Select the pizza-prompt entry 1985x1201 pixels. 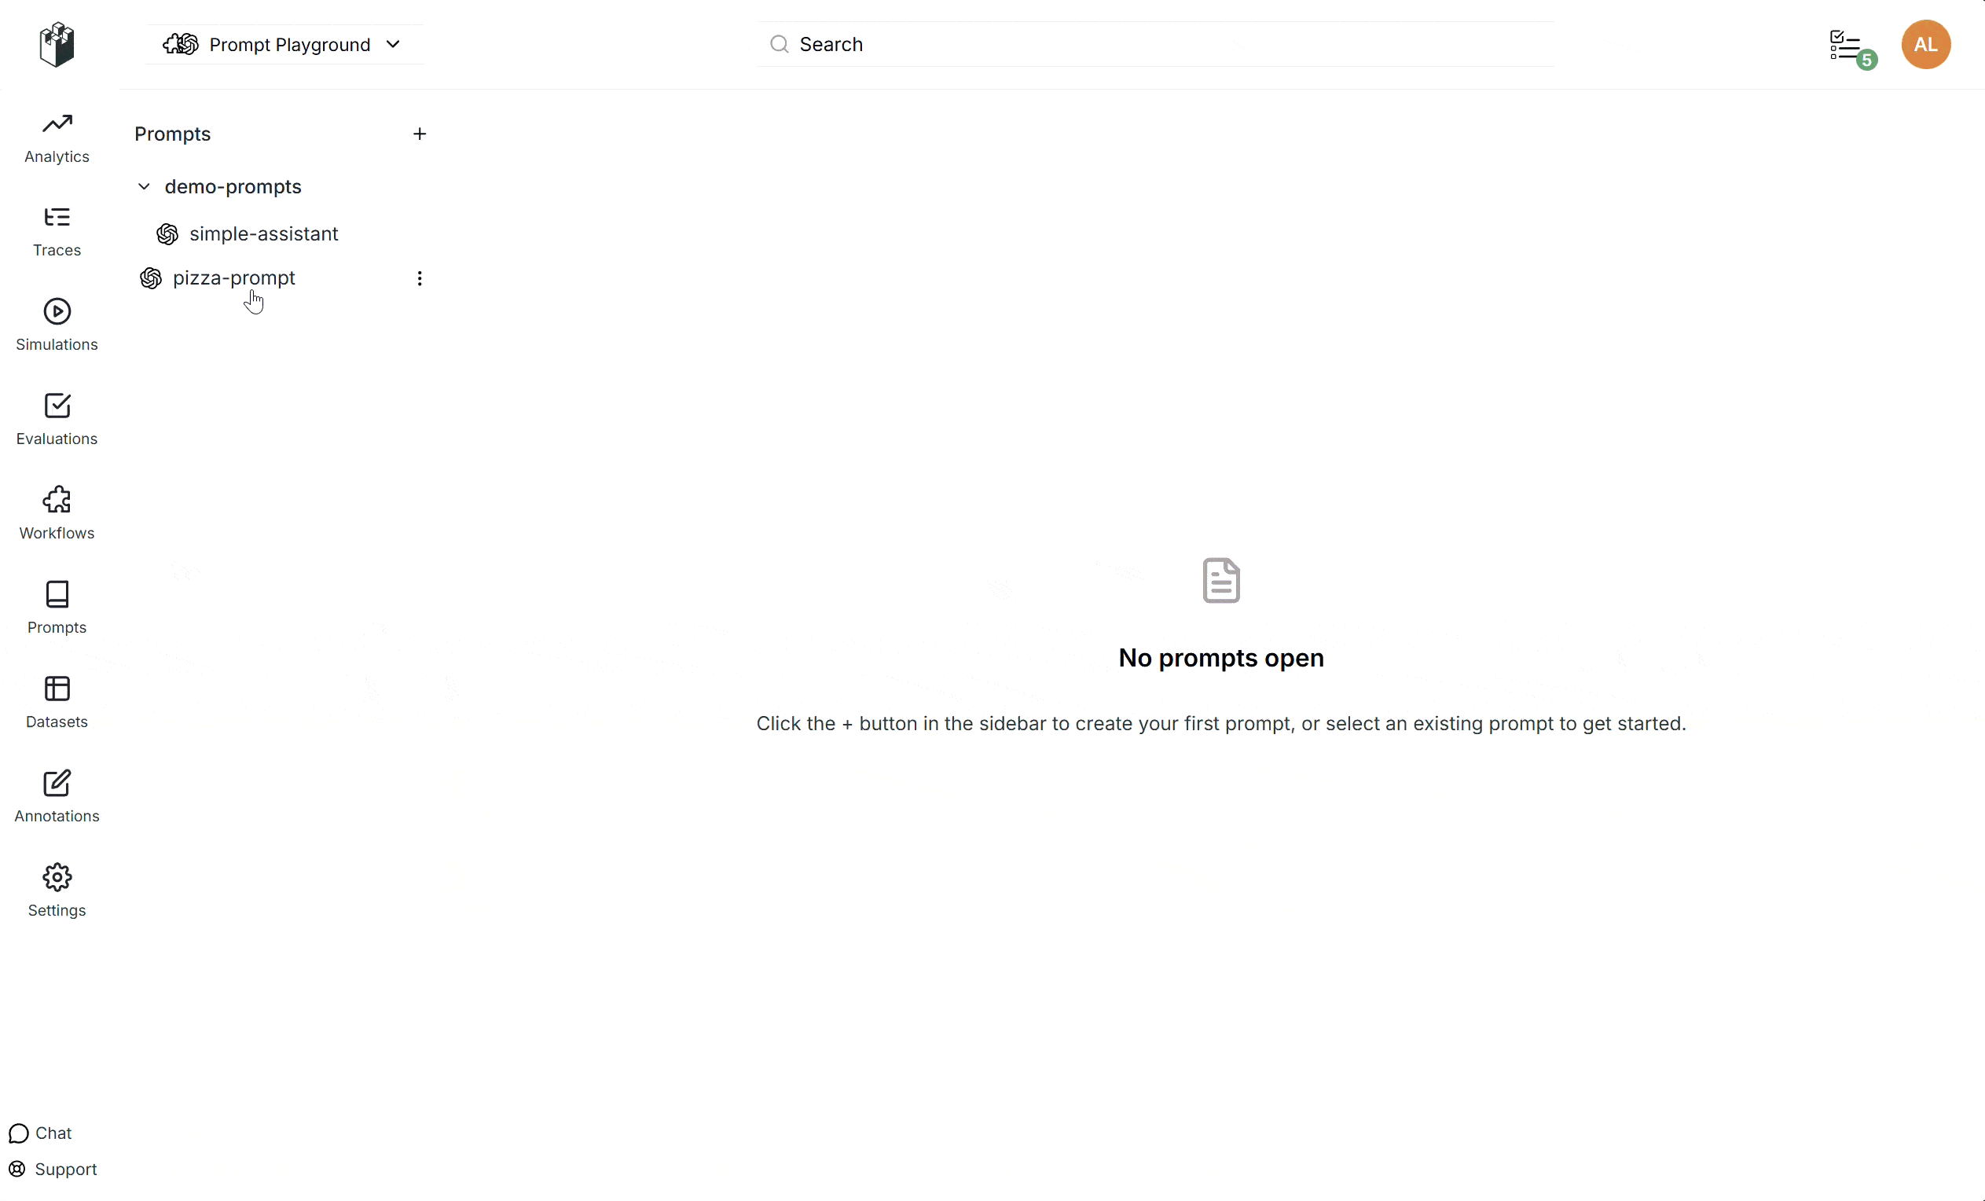pos(233,277)
